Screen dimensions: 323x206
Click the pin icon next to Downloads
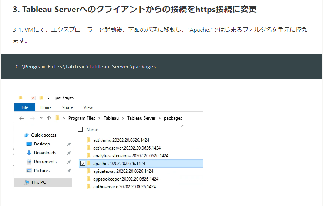click(x=69, y=153)
